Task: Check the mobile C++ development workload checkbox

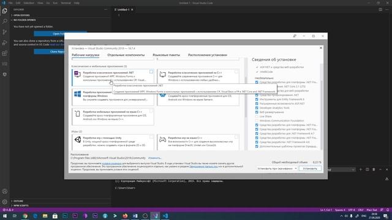Action: pos(151,111)
